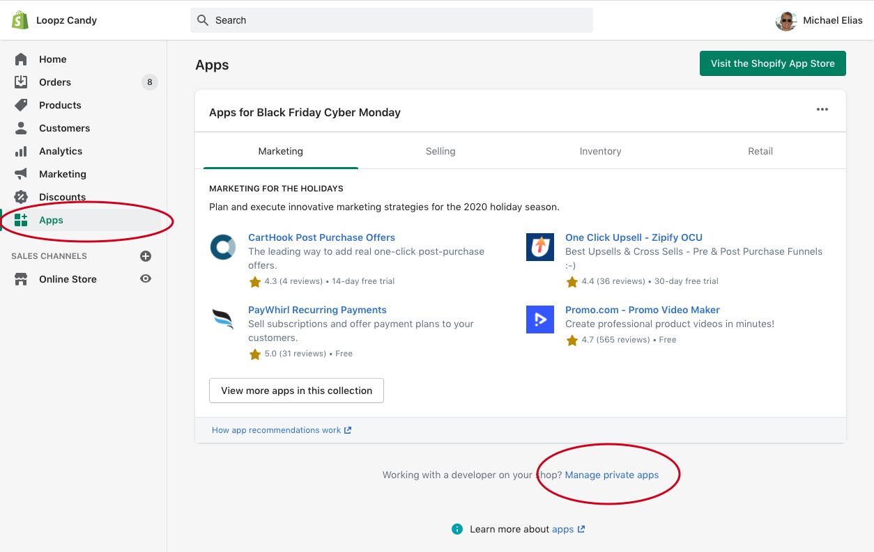Open Discounts in the sidebar
Viewport: 874px width, 552px height.
pyautogui.click(x=62, y=197)
